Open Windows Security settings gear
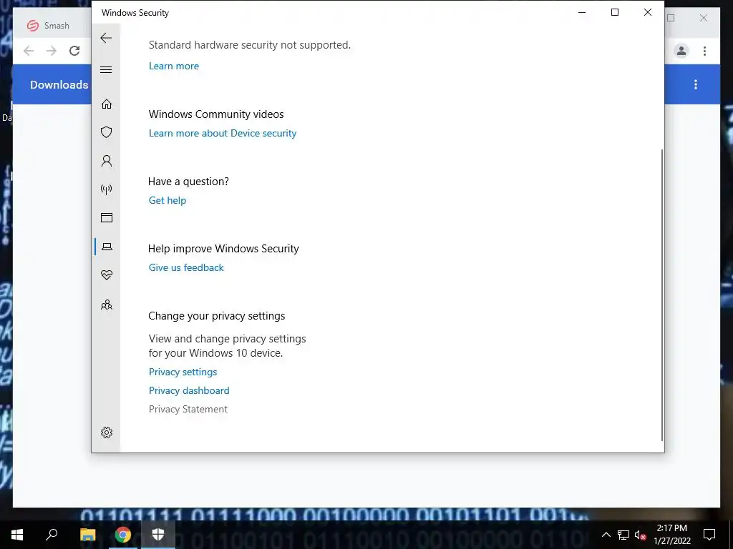The height and width of the screenshot is (549, 733). (x=107, y=432)
